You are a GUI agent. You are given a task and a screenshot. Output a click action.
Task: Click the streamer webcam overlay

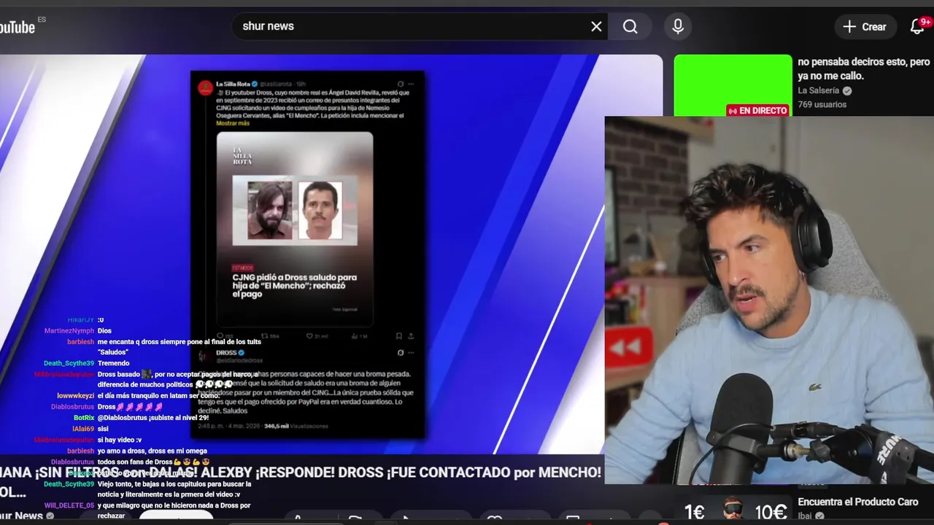tap(769, 299)
